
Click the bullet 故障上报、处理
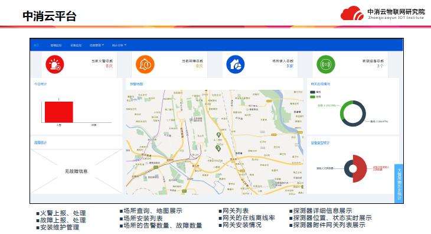point(61,220)
